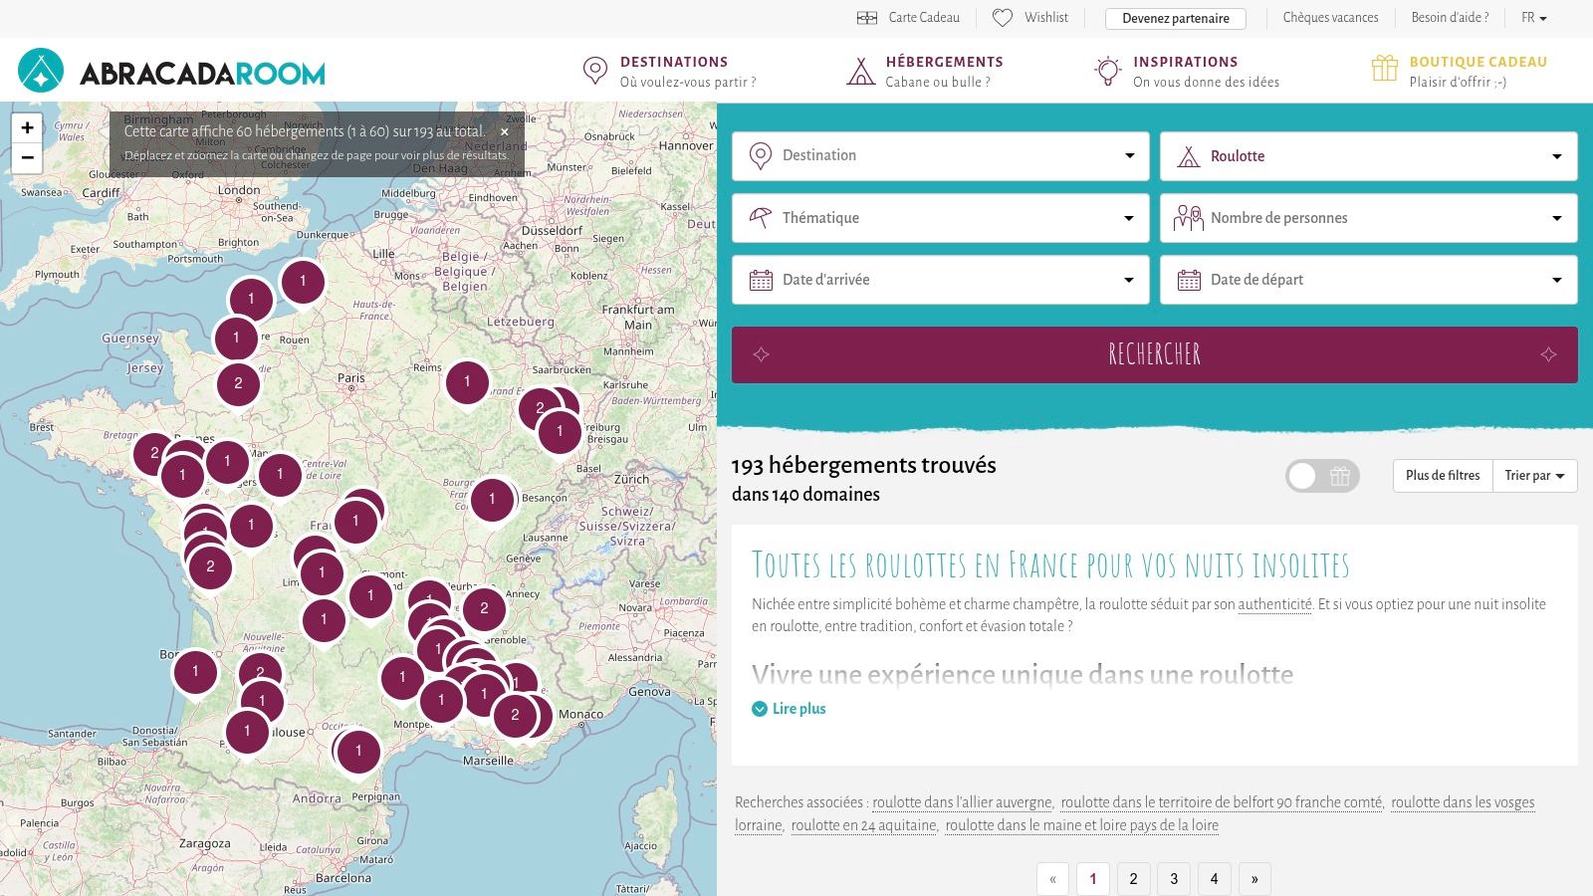Zoom in on the map
This screenshot has width=1593, height=896.
(27, 127)
